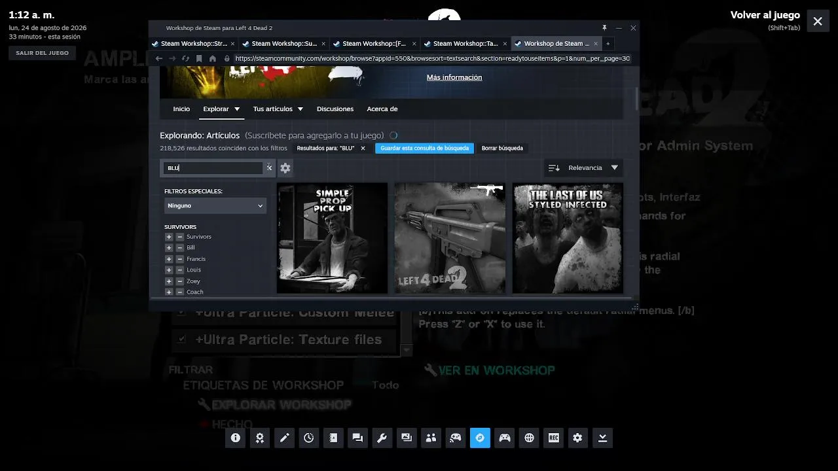Focus the BLU search input field
Screen dimensions: 838x471
coord(213,168)
